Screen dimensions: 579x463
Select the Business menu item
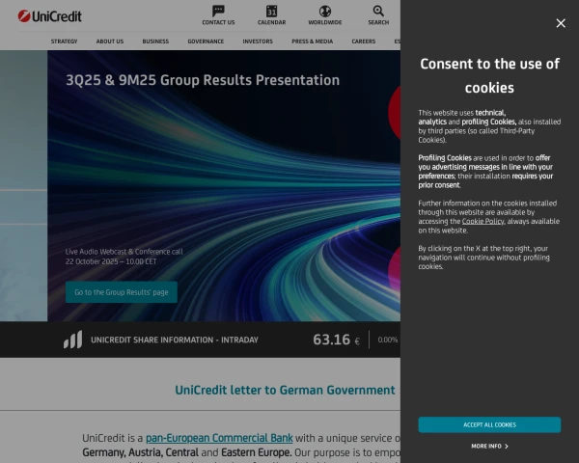155,41
